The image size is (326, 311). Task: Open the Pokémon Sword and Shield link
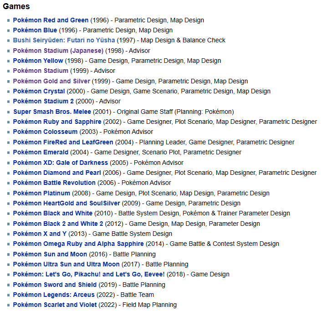click(55, 285)
